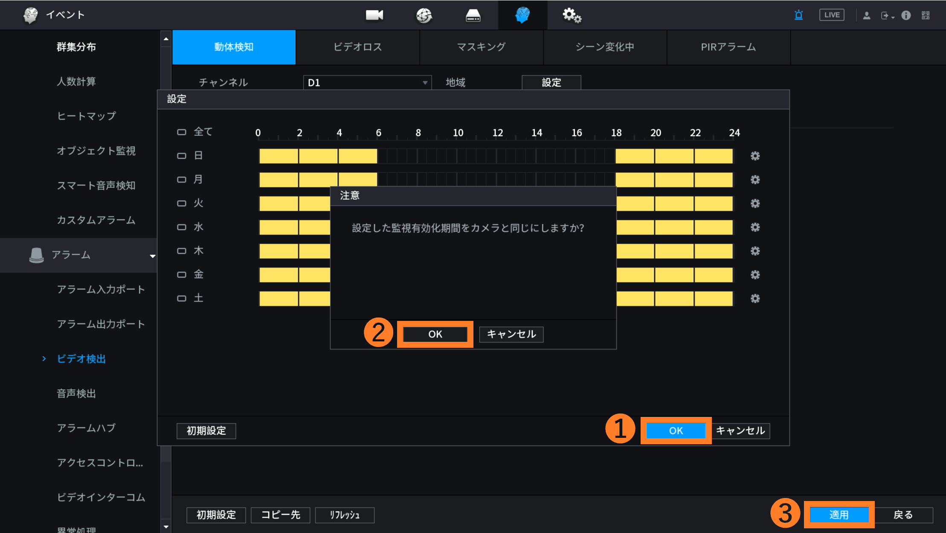Viewport: 946px width, 533px height.
Task: Check the 全て (all days) checkbox
Action: [182, 132]
